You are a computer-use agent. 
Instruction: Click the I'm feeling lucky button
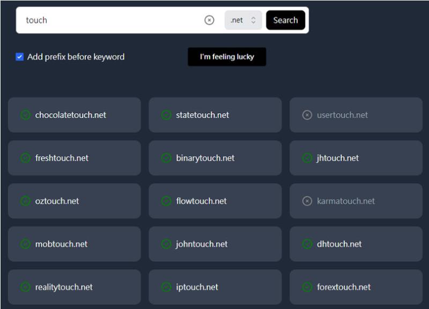tap(227, 57)
